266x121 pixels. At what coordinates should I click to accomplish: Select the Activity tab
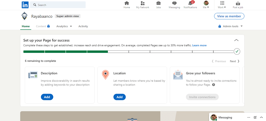[x=83, y=26]
